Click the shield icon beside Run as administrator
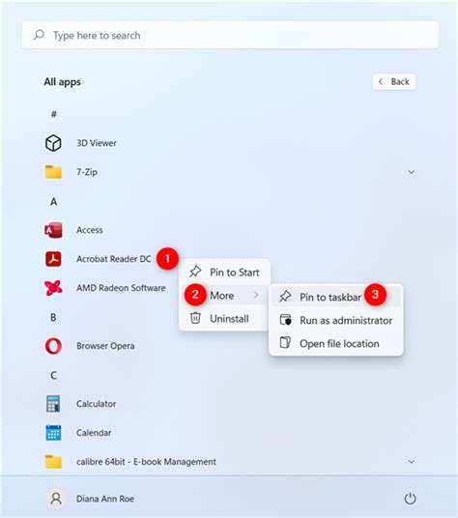The height and width of the screenshot is (518, 458). 285,320
